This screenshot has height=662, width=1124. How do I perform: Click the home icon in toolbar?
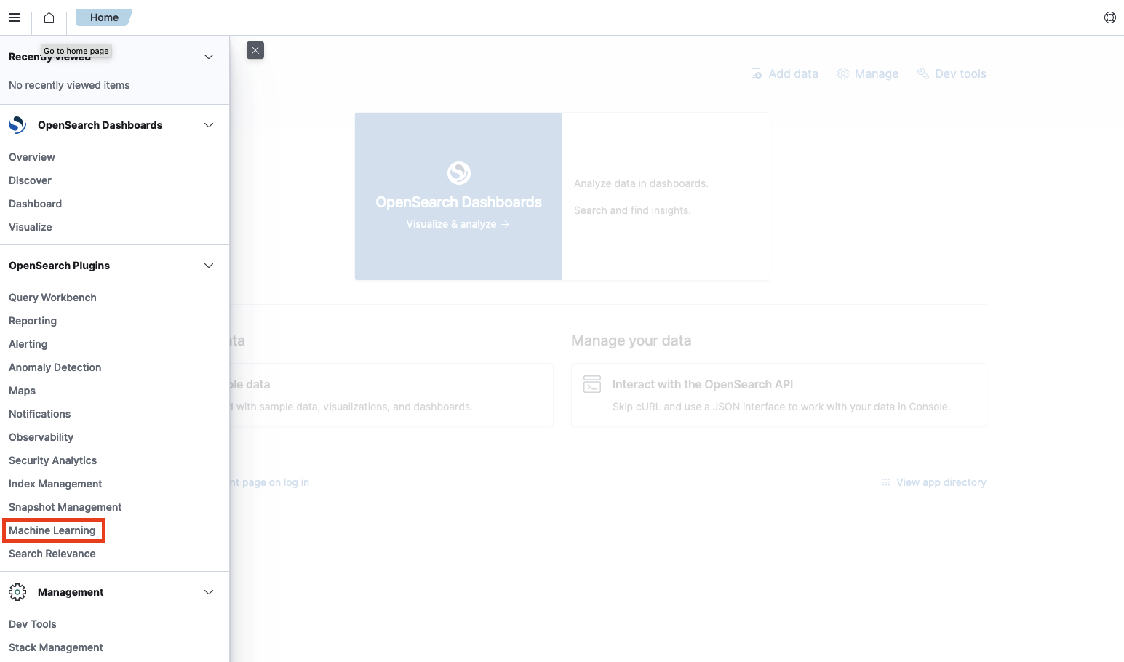(x=48, y=17)
